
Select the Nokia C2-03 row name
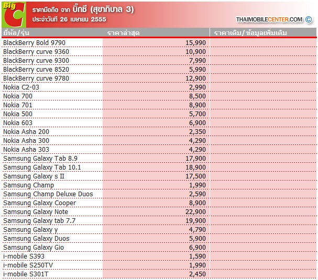pyautogui.click(x=21, y=87)
